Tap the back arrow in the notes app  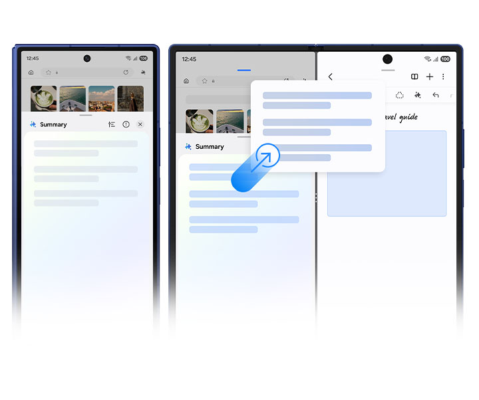pos(331,77)
